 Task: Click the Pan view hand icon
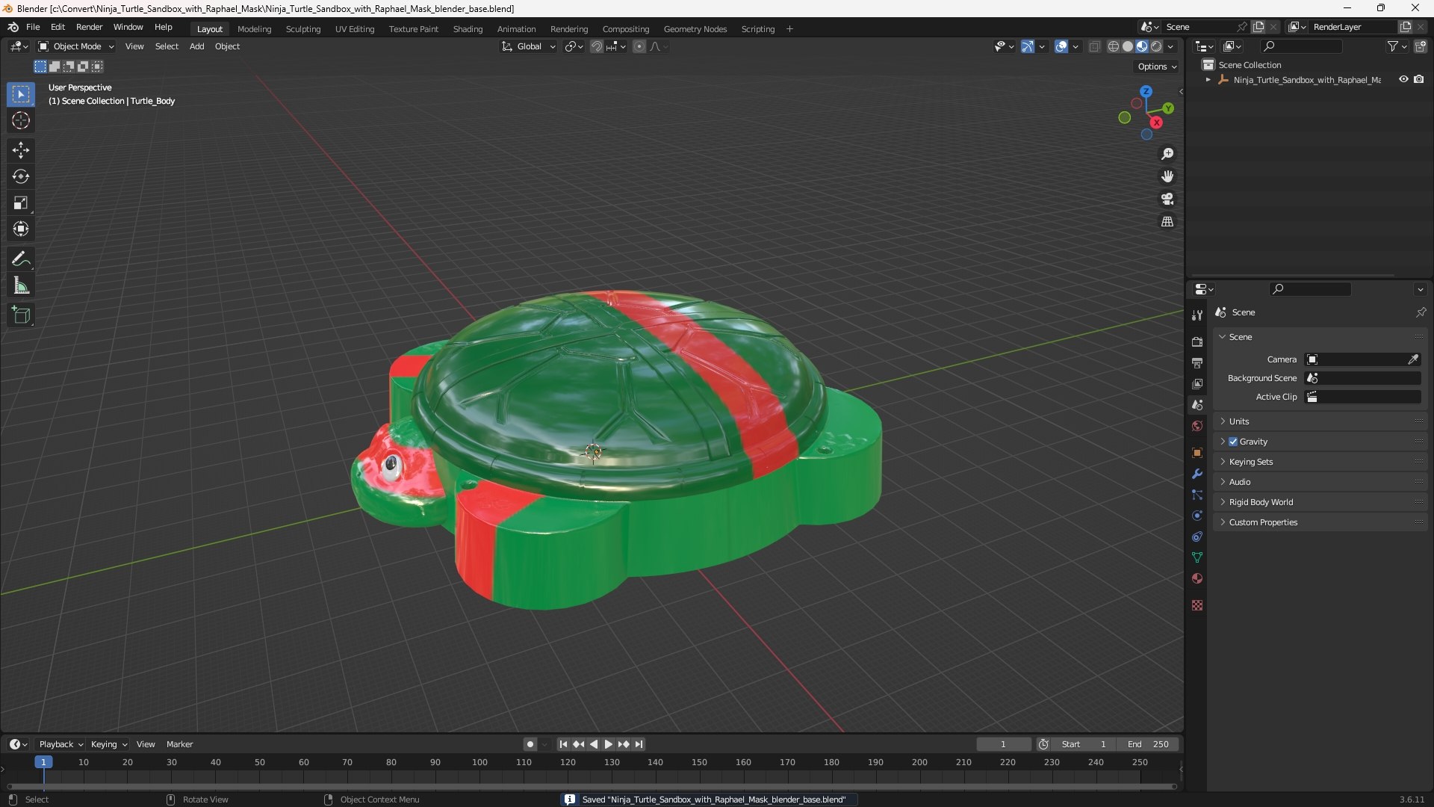click(1167, 176)
